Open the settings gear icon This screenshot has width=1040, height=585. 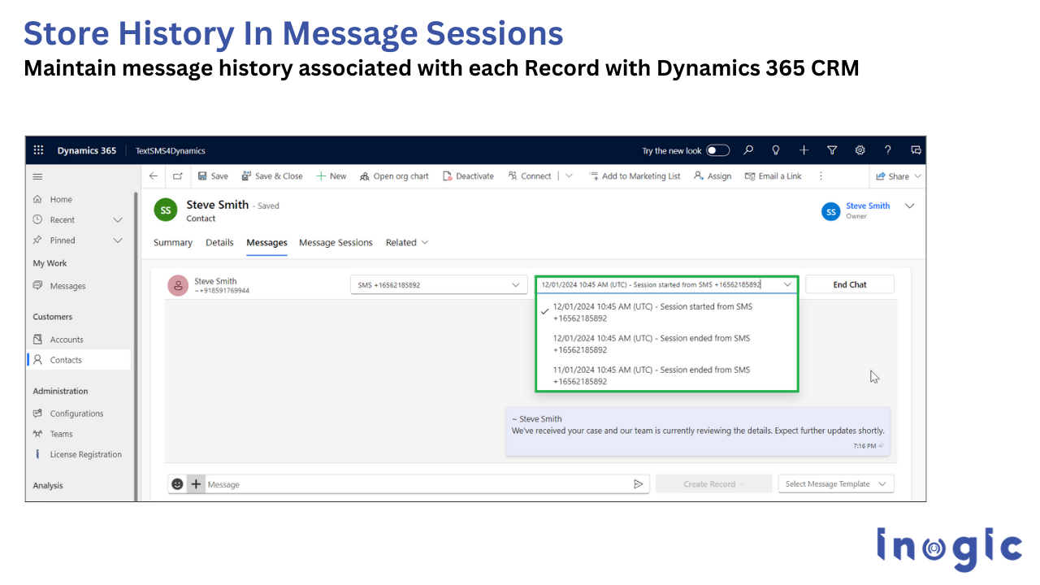(860, 150)
